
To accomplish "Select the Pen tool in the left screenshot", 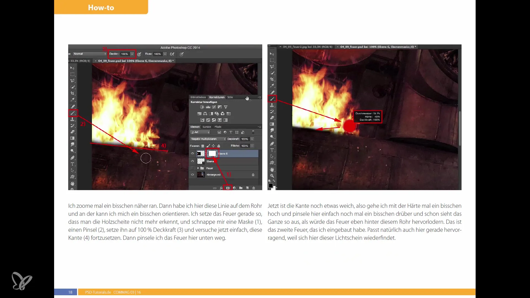I will pos(72,158).
